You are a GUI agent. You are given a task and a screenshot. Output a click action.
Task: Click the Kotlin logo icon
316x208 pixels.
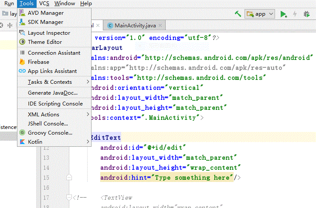22,142
